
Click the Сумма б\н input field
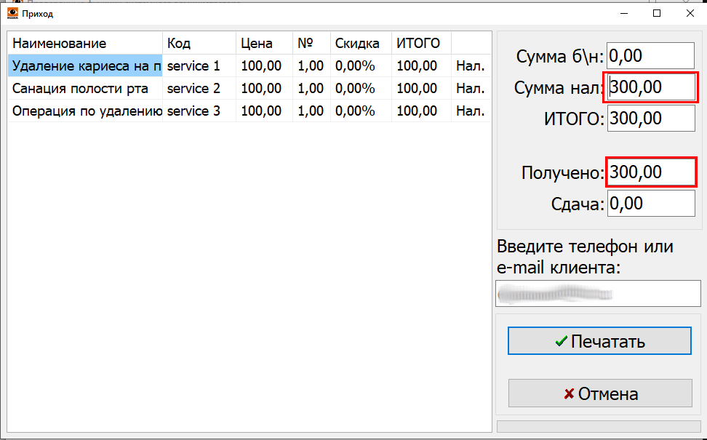click(x=651, y=56)
